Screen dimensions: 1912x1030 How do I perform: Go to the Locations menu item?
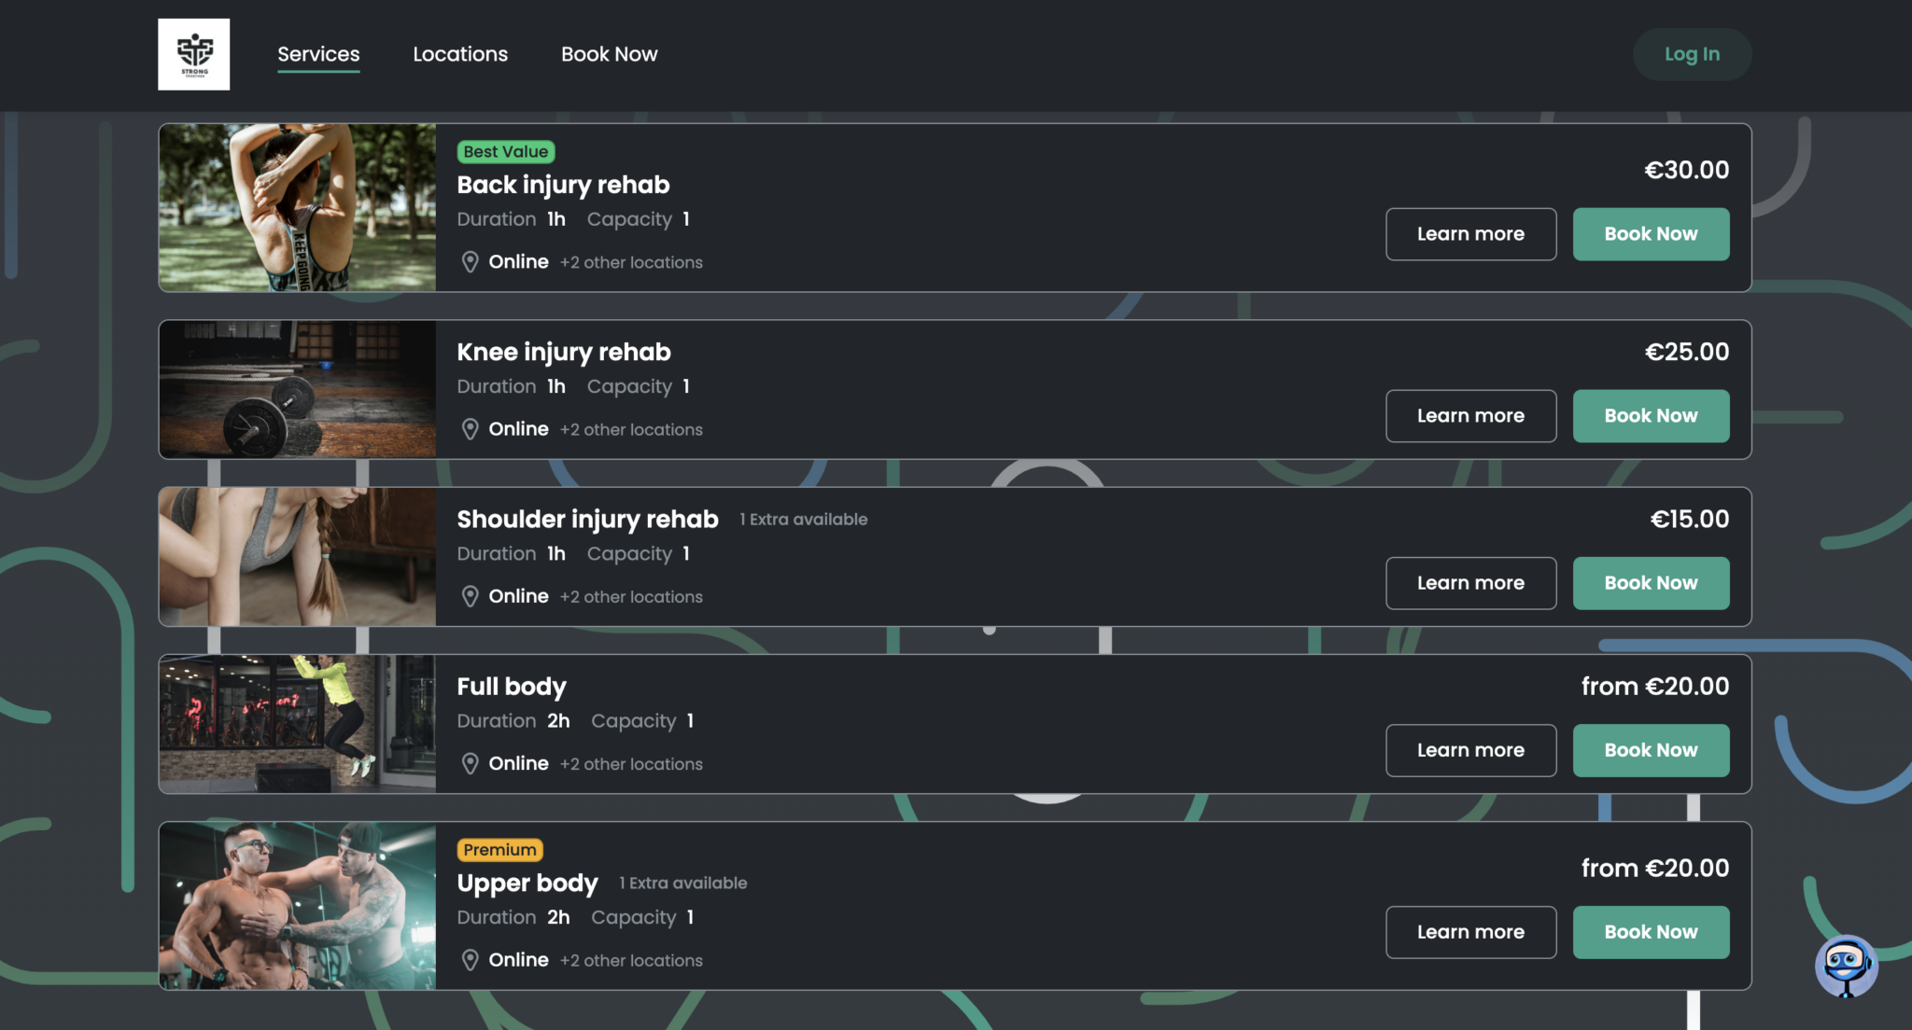(460, 54)
